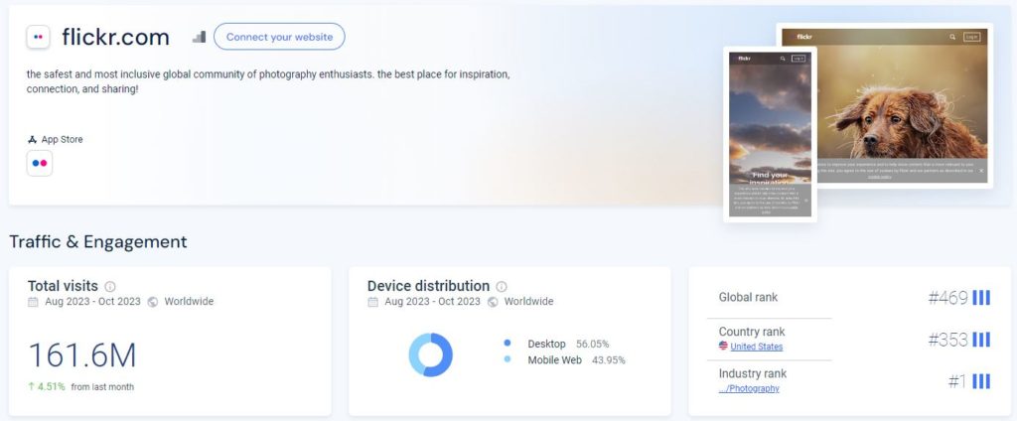Click the device distribution donut chart
Screen dimensions: 1017x421
point(431,354)
